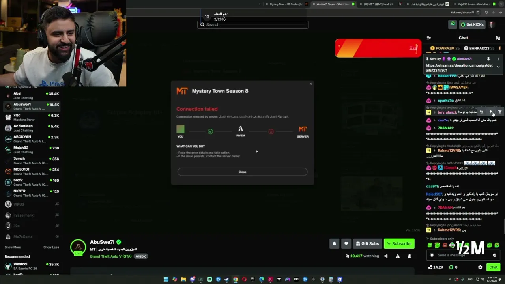The height and width of the screenshot is (284, 505).
Task: Subscribe to AbuSwe7l channel
Action: point(399,243)
